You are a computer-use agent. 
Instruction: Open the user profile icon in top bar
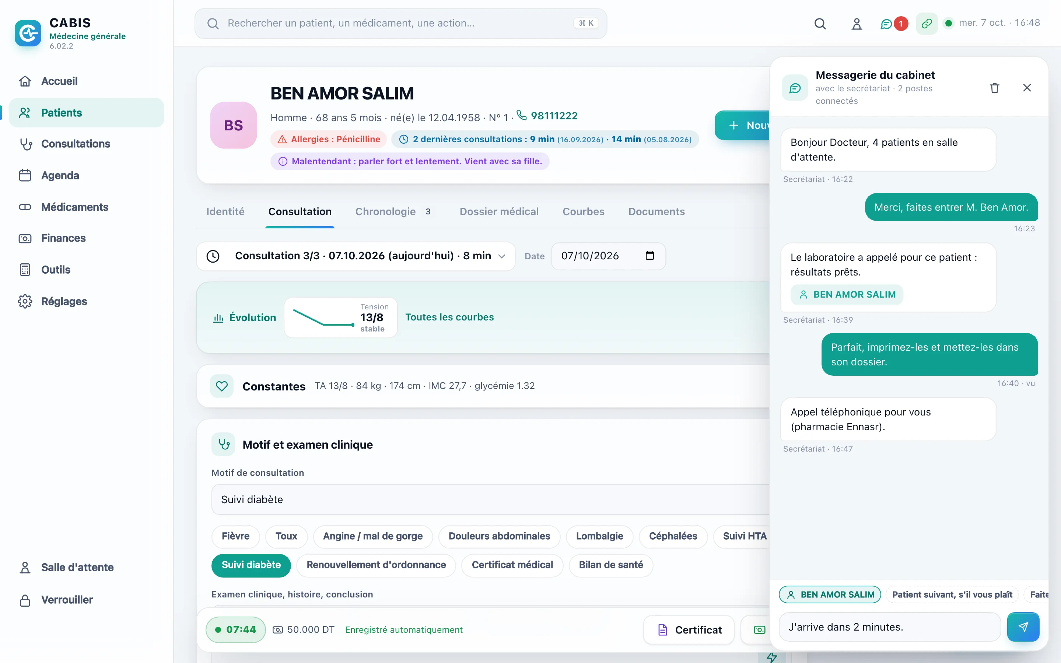click(x=856, y=24)
